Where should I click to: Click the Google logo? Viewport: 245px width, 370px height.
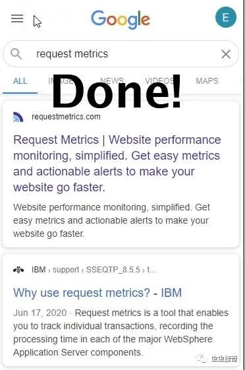[121, 19]
